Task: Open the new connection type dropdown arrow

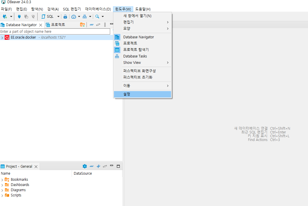Action: point(11,17)
